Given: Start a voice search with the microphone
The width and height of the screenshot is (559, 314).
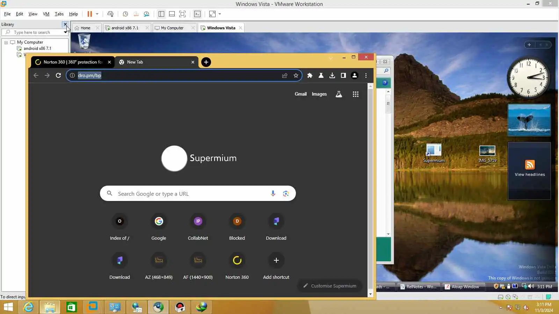Looking at the screenshot, I should pyautogui.click(x=273, y=194).
